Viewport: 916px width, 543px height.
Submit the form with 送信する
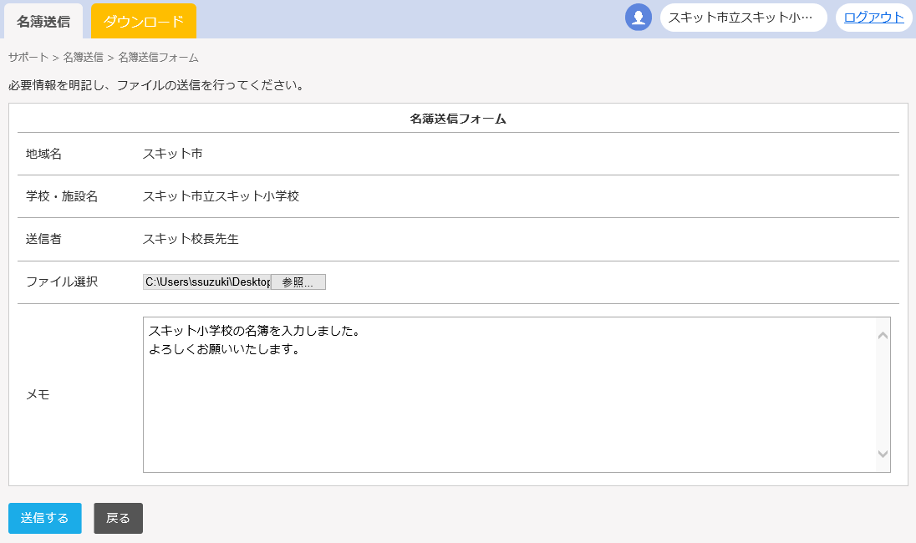(45, 518)
